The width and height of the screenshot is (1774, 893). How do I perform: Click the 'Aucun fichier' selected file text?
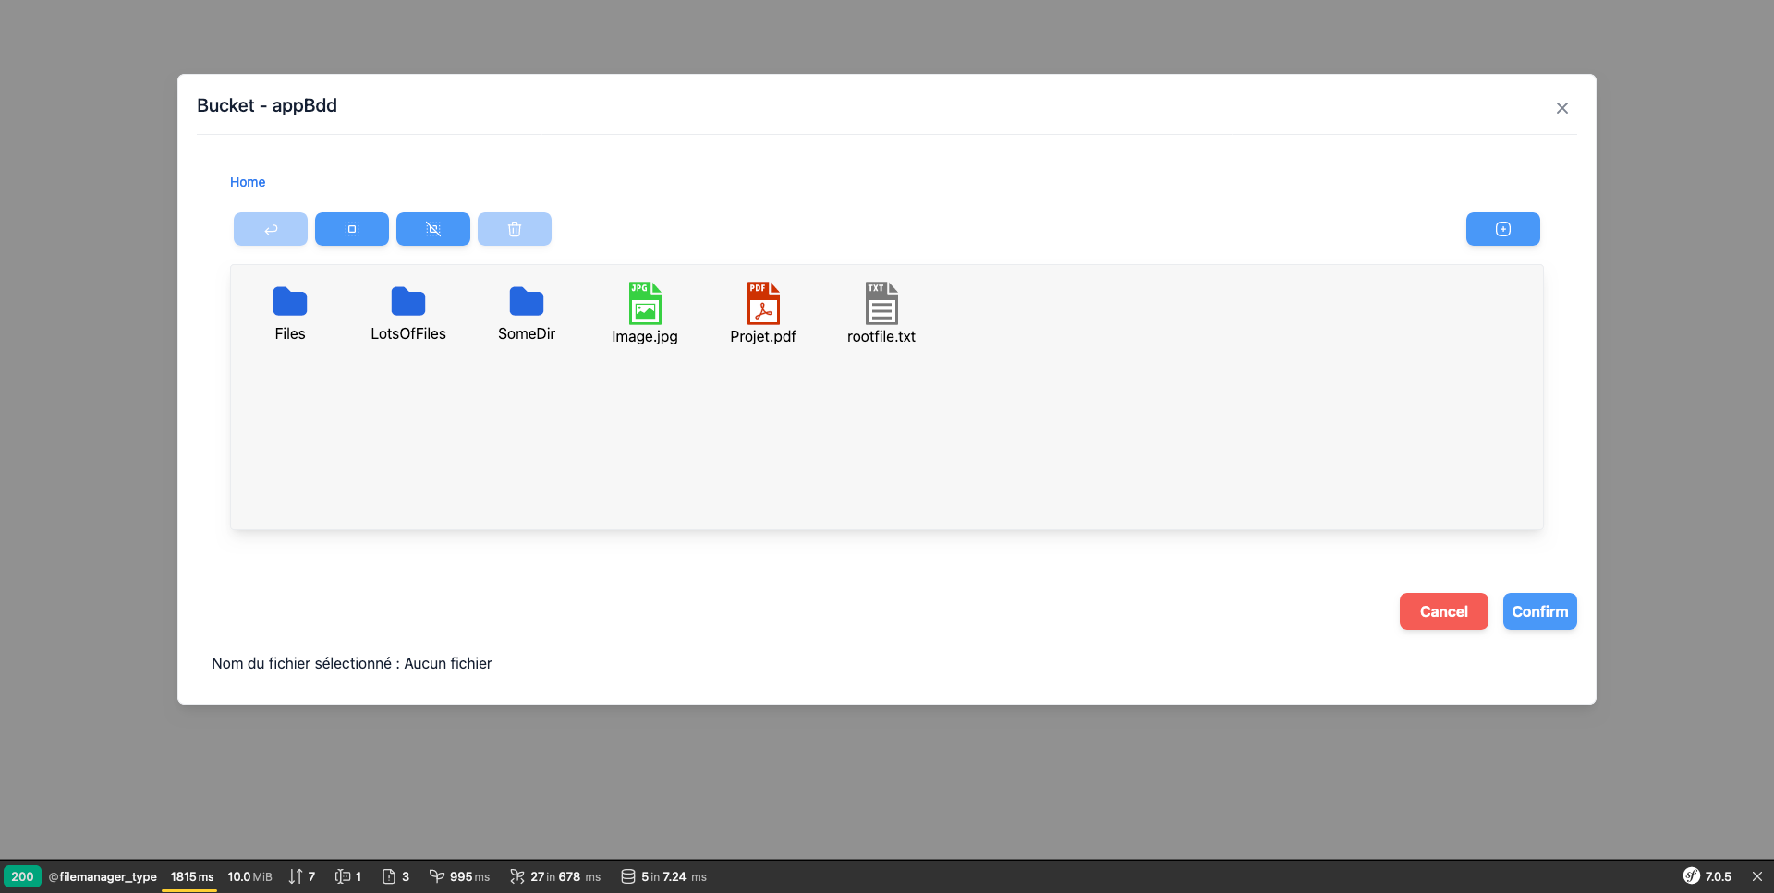click(448, 663)
